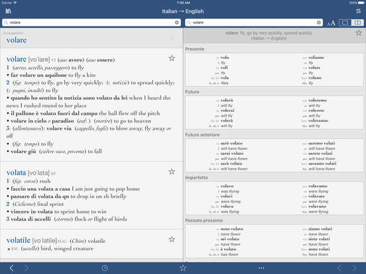
Task: Click the left search field containing volare
Action: pos(91,23)
